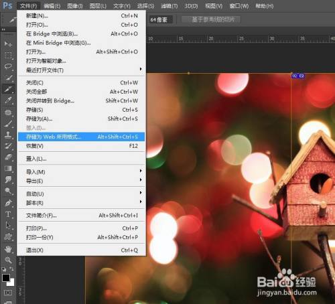335x304 pixels.
Task: Click the black foreground color swatch
Action: (5, 278)
